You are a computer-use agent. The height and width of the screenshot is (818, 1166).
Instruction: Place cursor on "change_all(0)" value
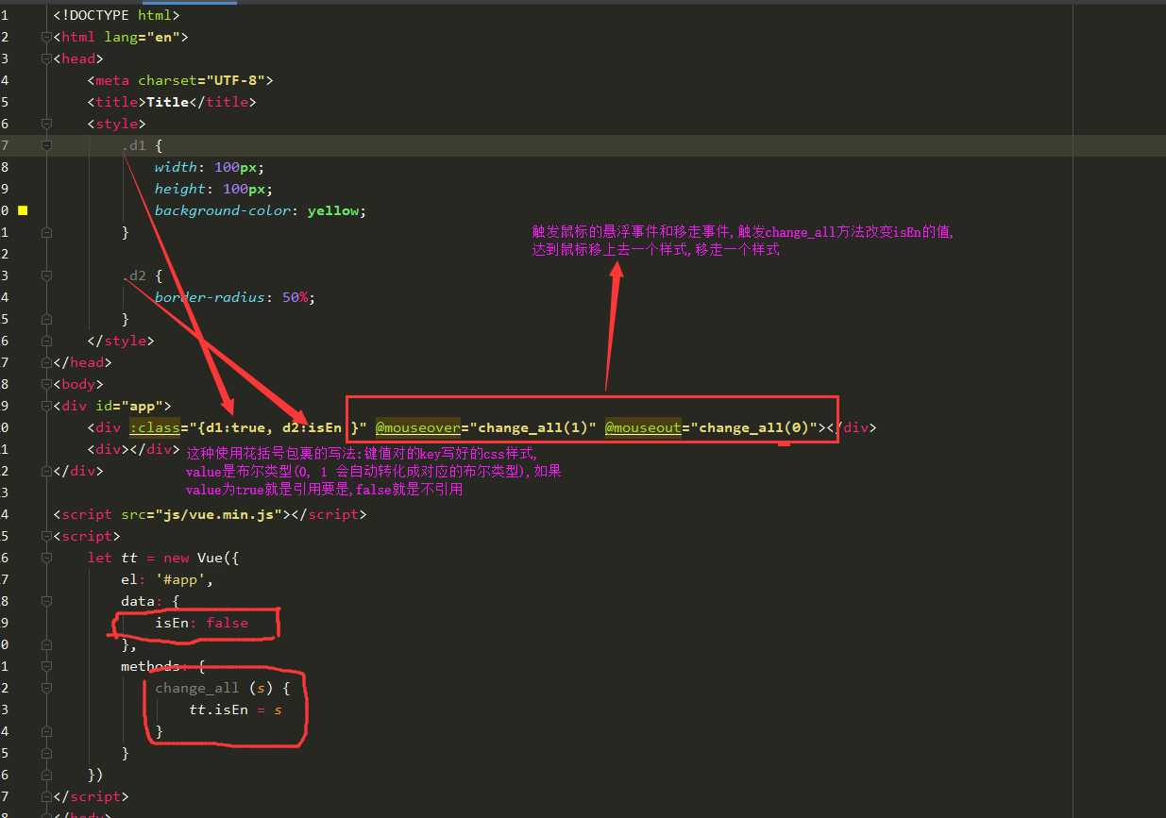pyautogui.click(x=753, y=427)
